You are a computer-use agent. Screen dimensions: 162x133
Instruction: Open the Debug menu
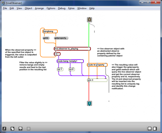pyautogui.click(x=62, y=8)
